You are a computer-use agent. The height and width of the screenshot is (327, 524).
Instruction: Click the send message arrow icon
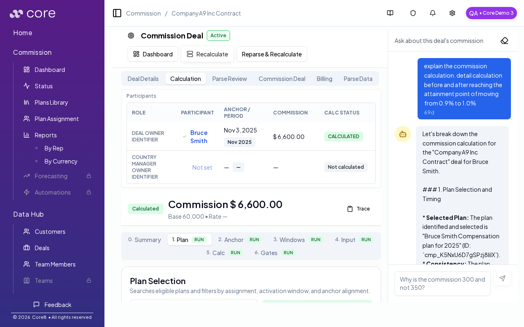[x=502, y=278]
